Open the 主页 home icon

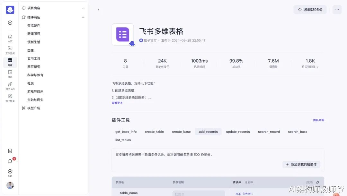pos(10,38)
